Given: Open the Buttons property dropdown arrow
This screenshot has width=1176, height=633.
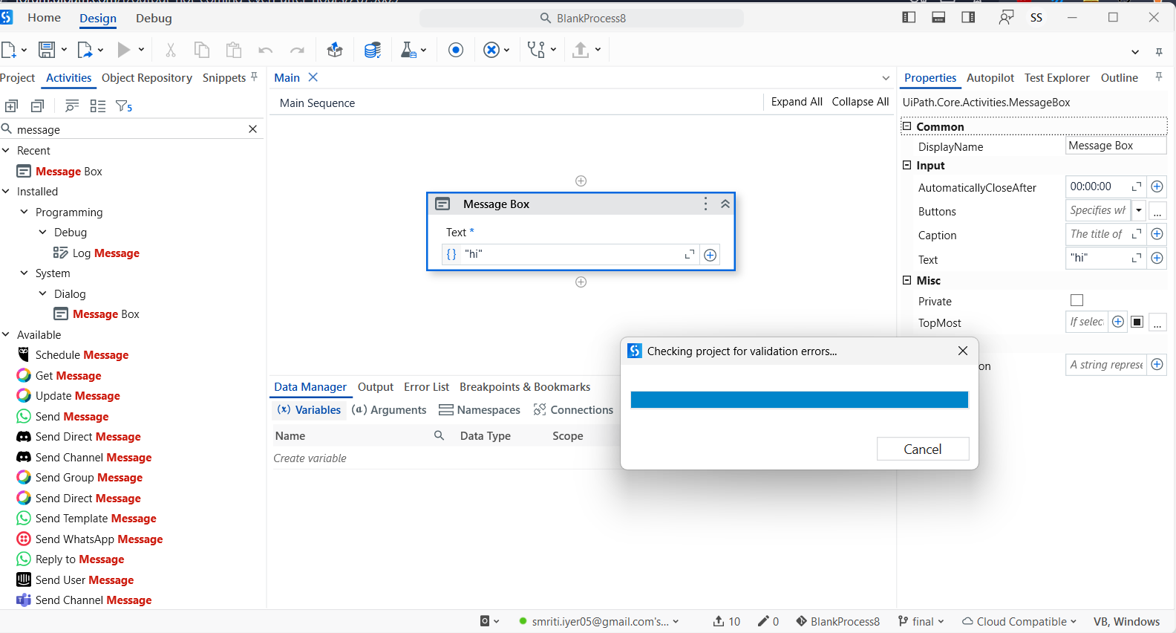Looking at the screenshot, I should [x=1139, y=210].
